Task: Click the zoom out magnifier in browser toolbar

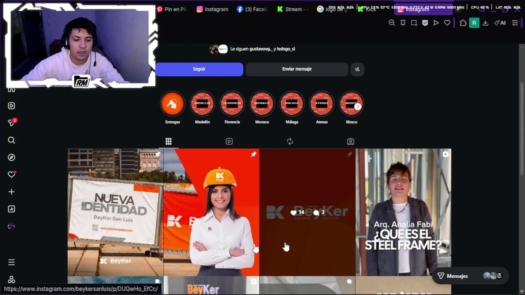Action: [392, 23]
